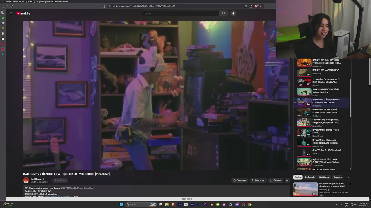Play Neutro Shorty, Young Laroye playlist item
The height and width of the screenshot is (208, 371).
(x=322, y=122)
